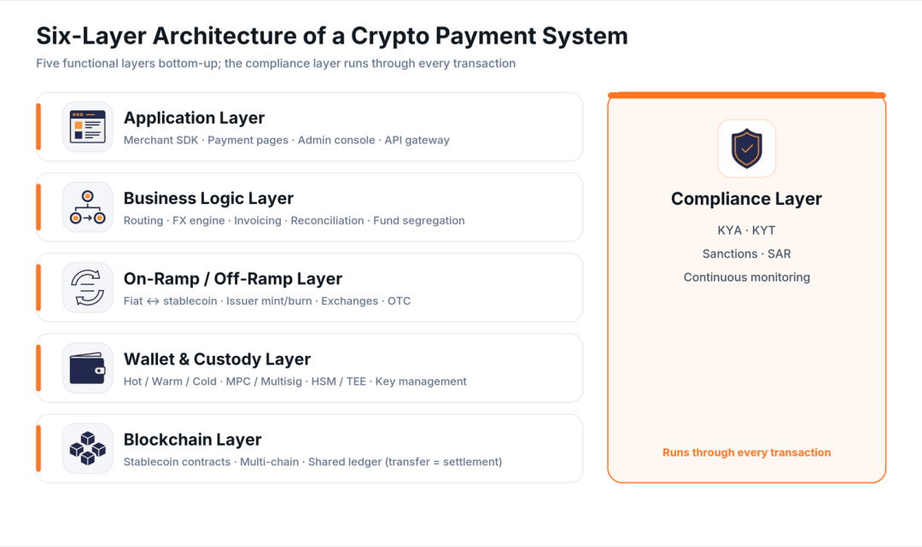Click the Business Logic Layer flowchart icon
Image resolution: width=922 pixels, height=547 pixels.
click(x=88, y=207)
